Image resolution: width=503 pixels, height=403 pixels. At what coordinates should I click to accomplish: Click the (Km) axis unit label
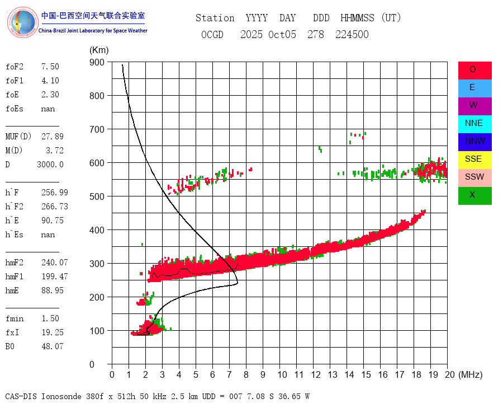point(99,50)
